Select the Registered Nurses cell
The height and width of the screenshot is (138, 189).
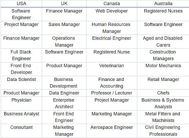tap(163, 11)
